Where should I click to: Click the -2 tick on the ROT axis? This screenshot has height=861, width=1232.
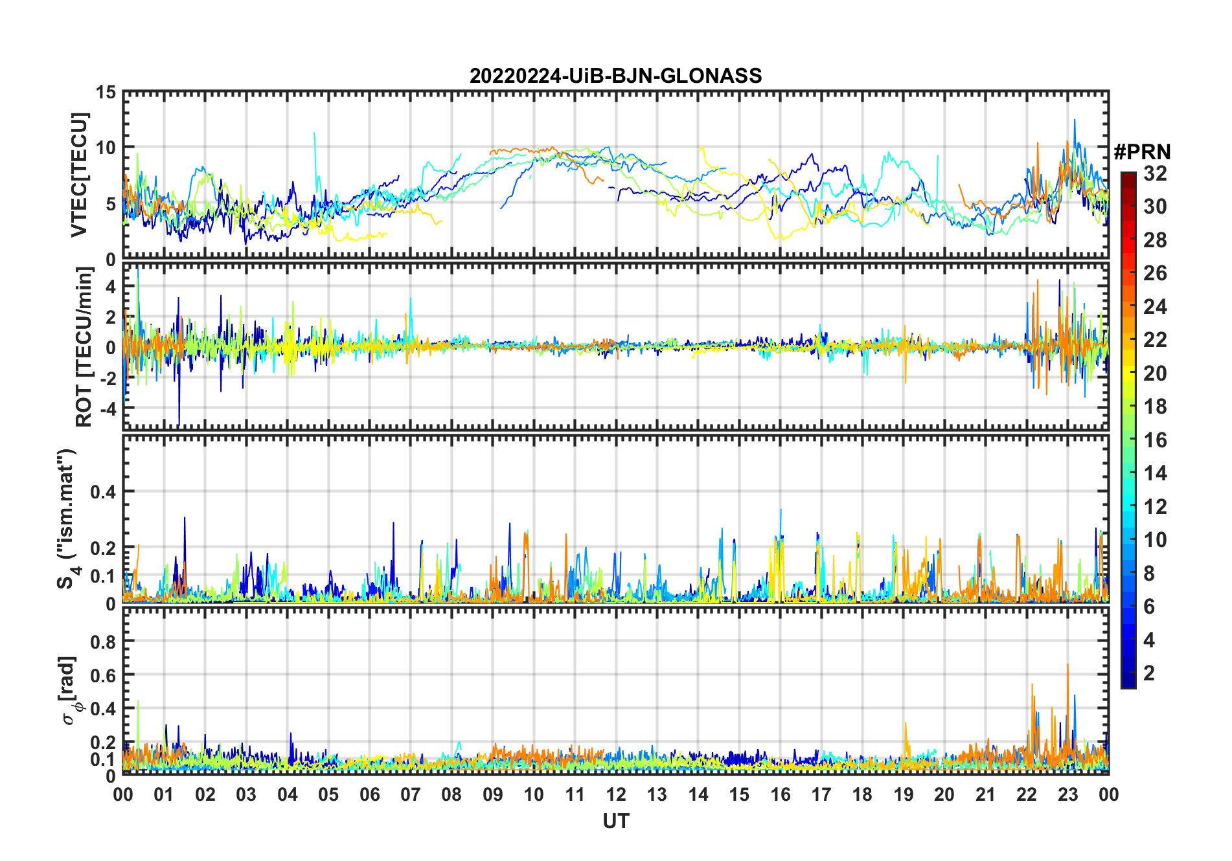(108, 378)
